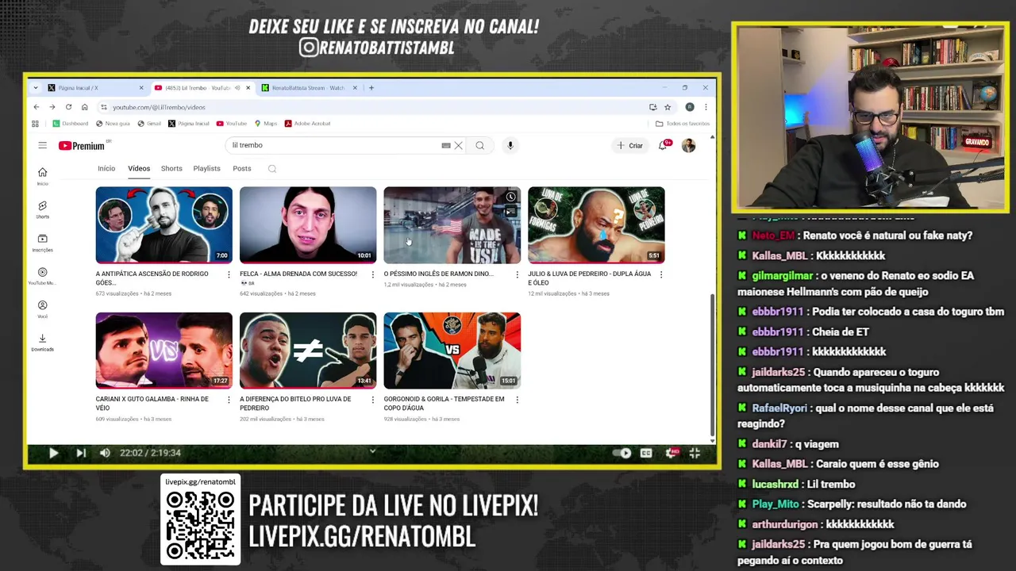Open options for 'JULIO & LUVA DE PEDREIRO'
This screenshot has height=571, width=1016.
click(x=661, y=274)
